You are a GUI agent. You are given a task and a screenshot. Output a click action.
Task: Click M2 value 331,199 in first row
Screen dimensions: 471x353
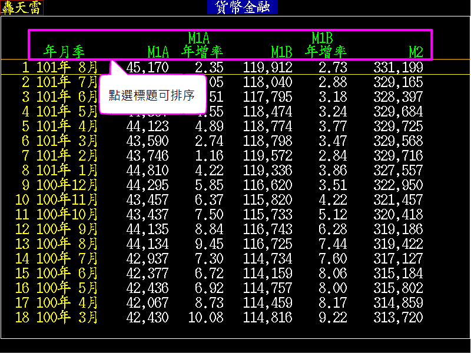point(398,68)
